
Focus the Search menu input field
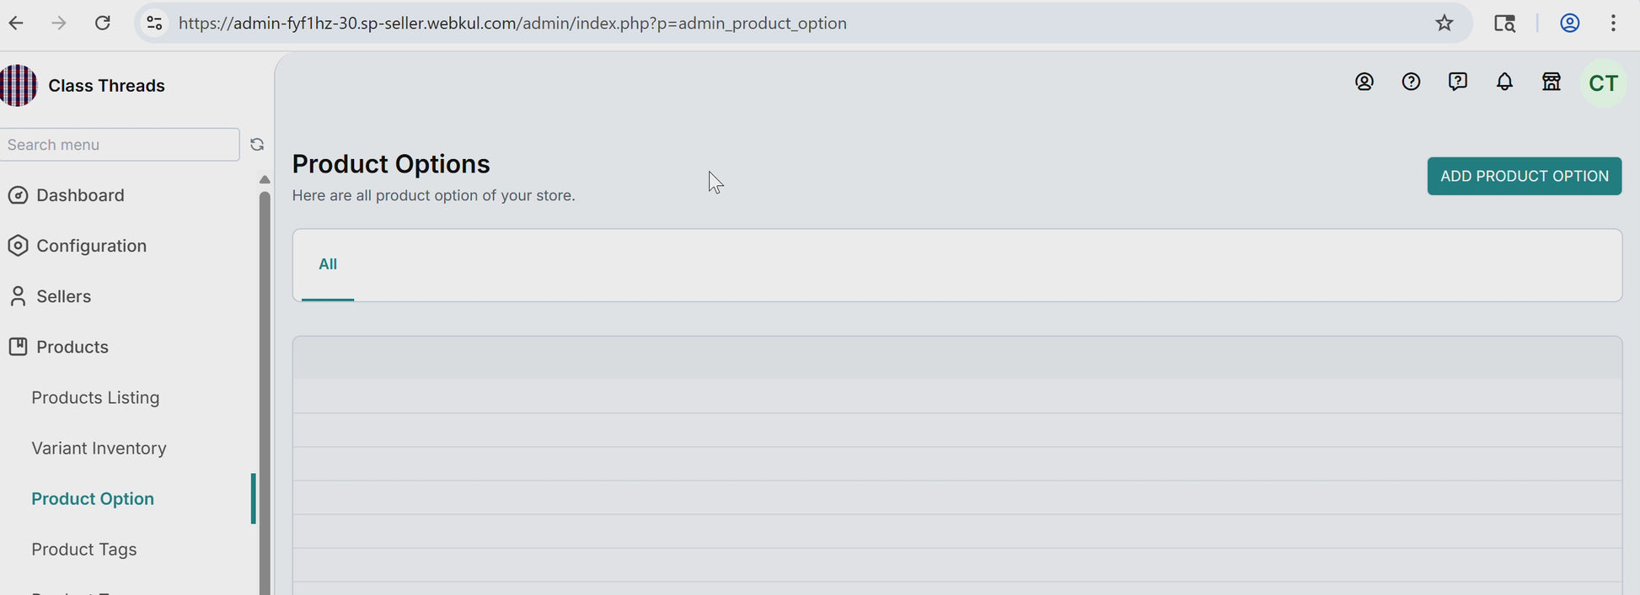pyautogui.click(x=120, y=145)
